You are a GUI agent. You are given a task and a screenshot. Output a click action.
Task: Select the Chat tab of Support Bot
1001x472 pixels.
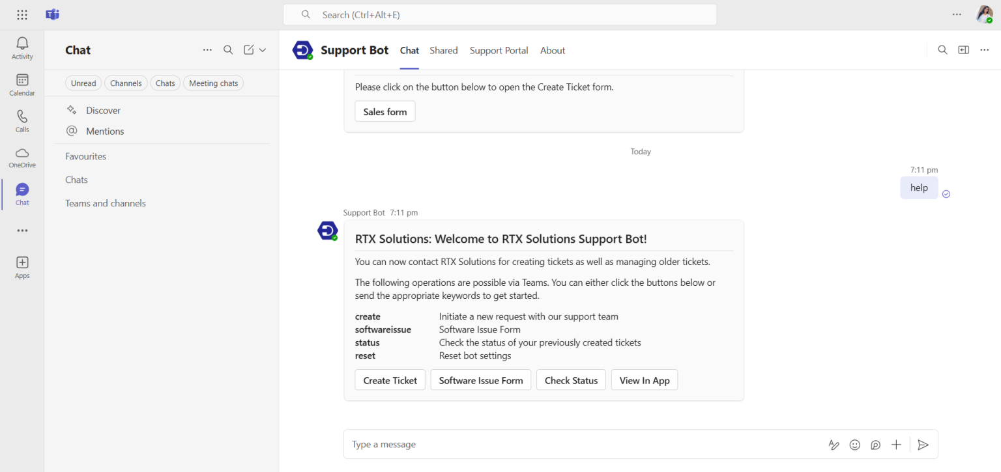409,50
